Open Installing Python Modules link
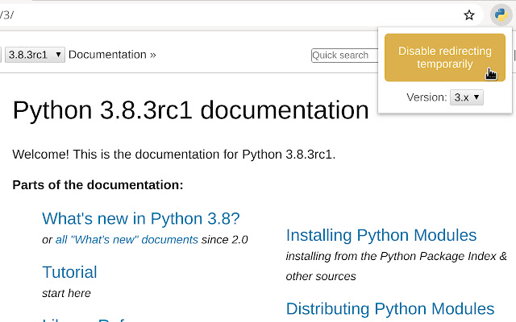This screenshot has width=516, height=322. [381, 235]
